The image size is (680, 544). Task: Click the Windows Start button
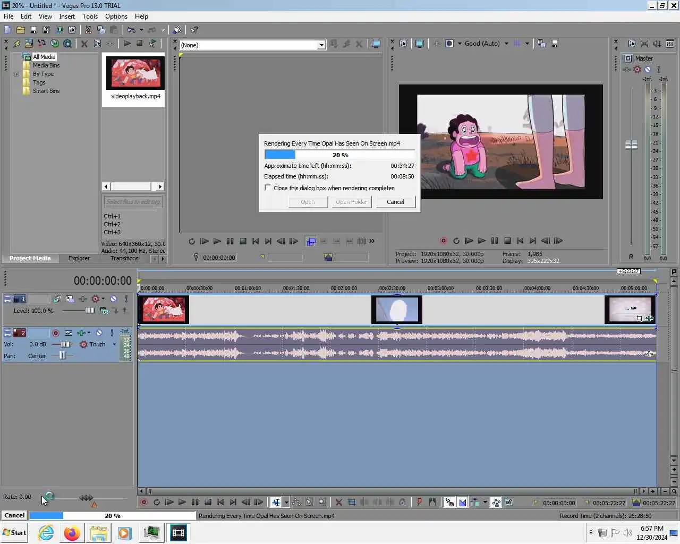coord(14,533)
